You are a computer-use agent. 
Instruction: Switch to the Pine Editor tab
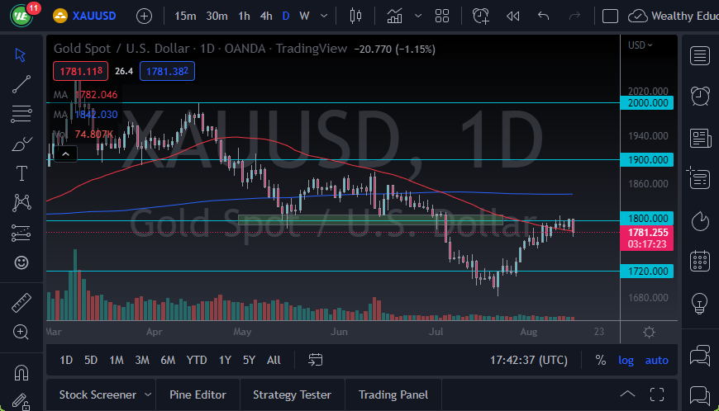coord(198,394)
